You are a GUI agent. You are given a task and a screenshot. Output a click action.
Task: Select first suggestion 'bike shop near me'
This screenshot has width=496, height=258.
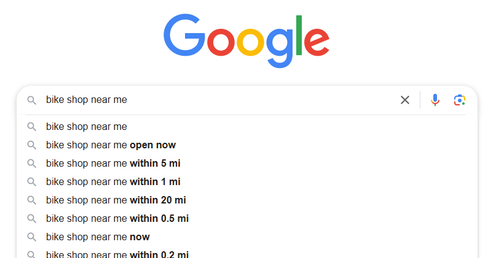pyautogui.click(x=87, y=127)
